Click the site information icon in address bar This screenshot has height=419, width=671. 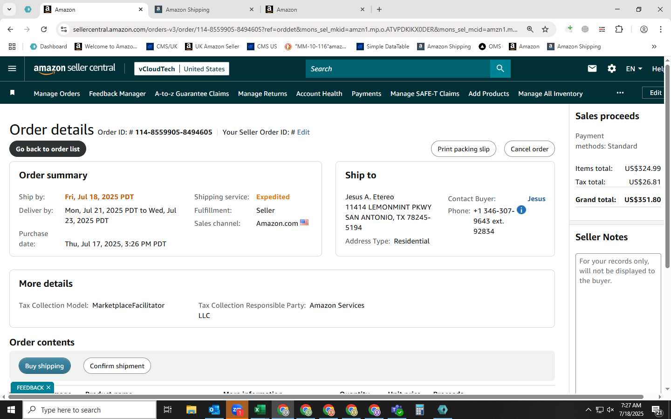pos(64,29)
